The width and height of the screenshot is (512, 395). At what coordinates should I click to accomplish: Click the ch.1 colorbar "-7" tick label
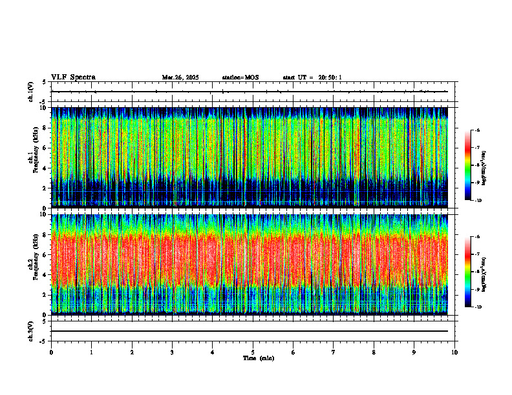point(477,148)
